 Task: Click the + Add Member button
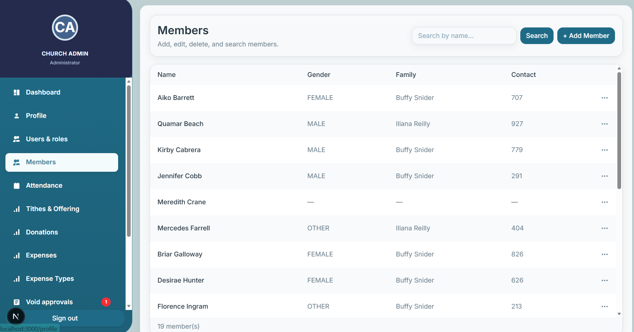tap(586, 36)
